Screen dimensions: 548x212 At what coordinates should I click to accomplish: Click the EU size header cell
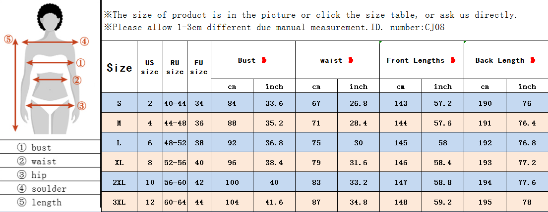(x=199, y=67)
